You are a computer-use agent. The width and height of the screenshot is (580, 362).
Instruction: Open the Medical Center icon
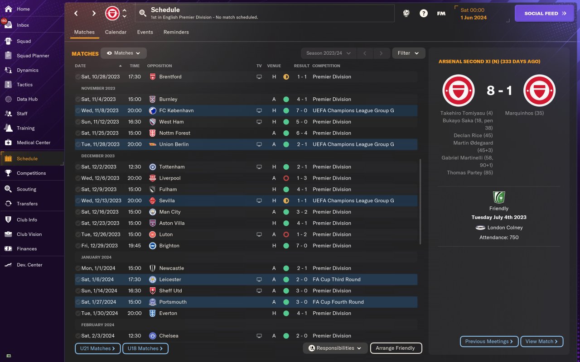(8, 143)
